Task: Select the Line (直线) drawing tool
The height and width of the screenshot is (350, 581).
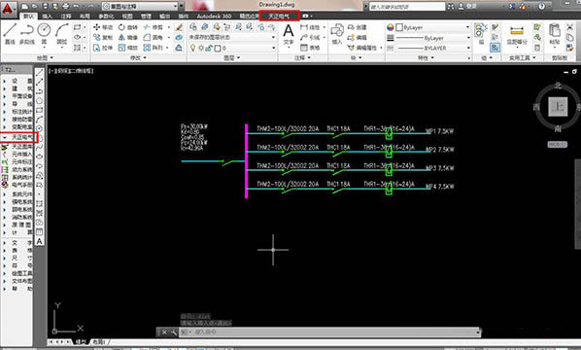Action: [x=10, y=33]
